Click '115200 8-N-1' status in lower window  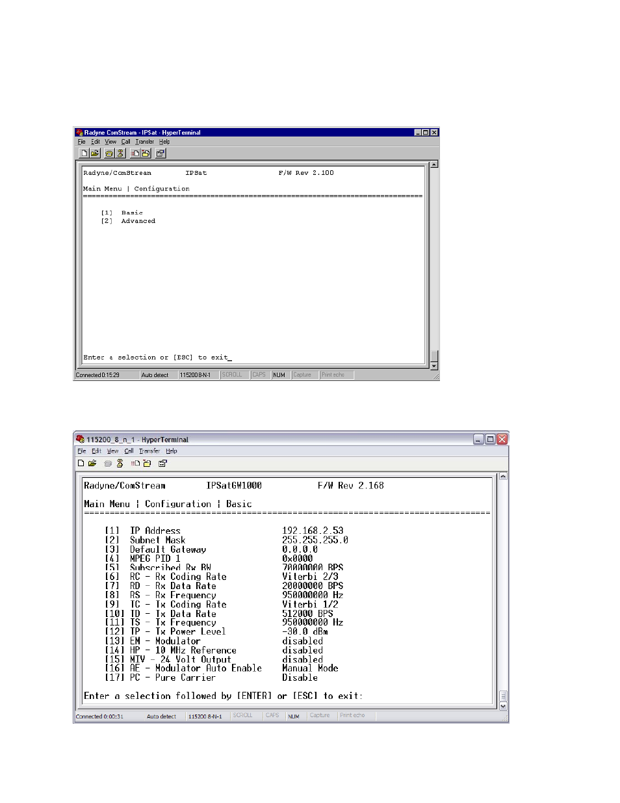tap(205, 717)
